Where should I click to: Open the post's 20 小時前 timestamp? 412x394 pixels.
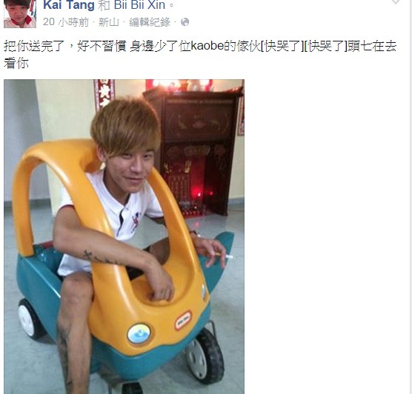66,22
